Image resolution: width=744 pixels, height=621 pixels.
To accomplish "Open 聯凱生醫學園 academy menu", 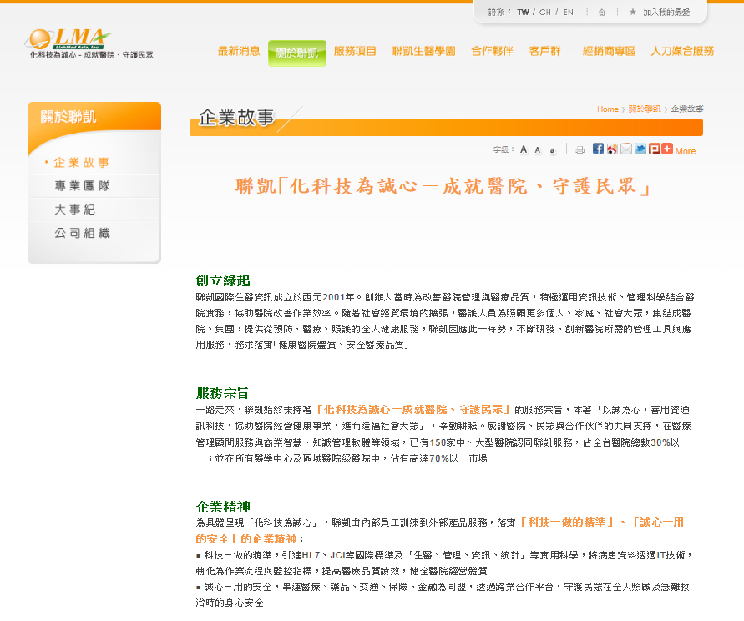I will tap(423, 51).
